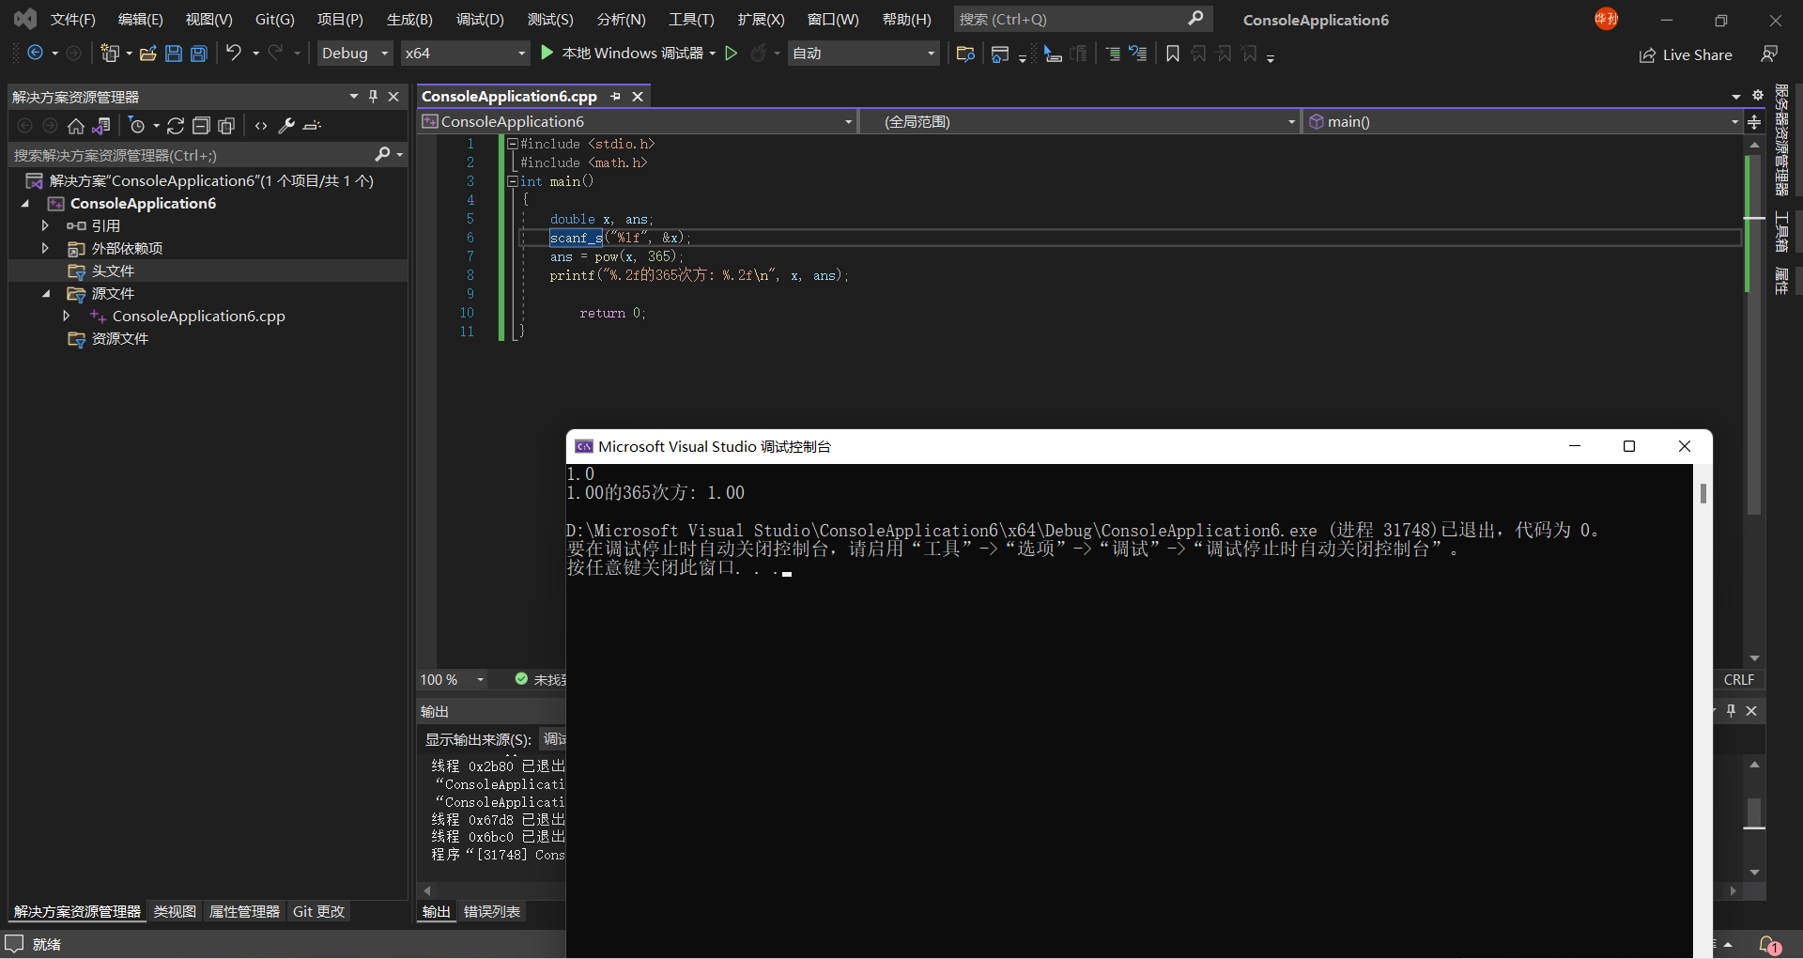Click the Save All toolbar icon
The image size is (1803, 959).
(199, 54)
